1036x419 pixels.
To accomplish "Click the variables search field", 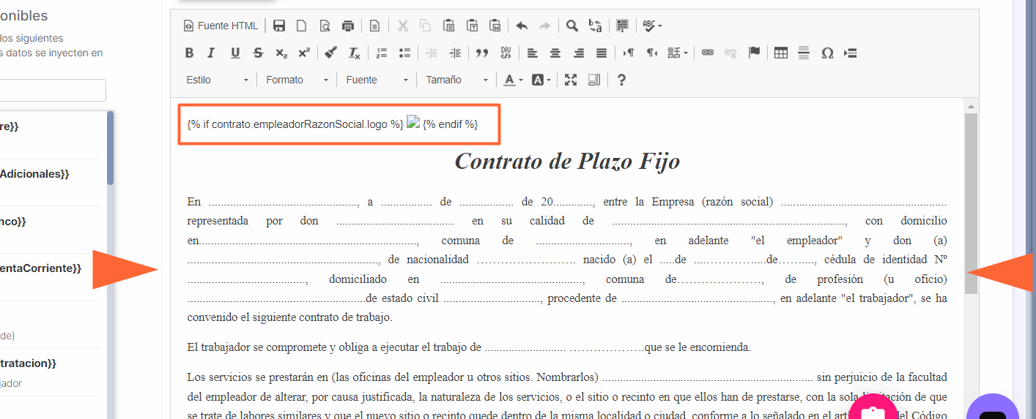I will tap(53, 90).
